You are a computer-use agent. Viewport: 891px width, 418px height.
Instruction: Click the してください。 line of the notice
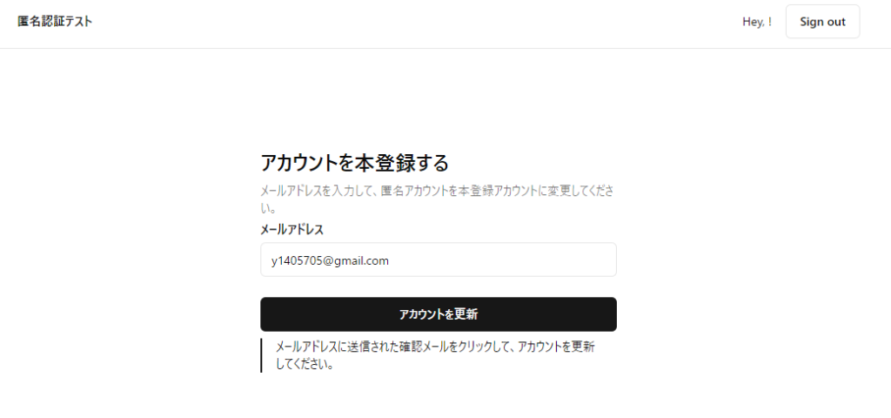304,365
